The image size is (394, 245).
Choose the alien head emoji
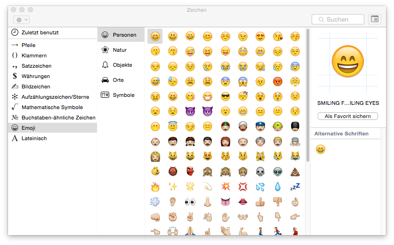tap(278, 172)
